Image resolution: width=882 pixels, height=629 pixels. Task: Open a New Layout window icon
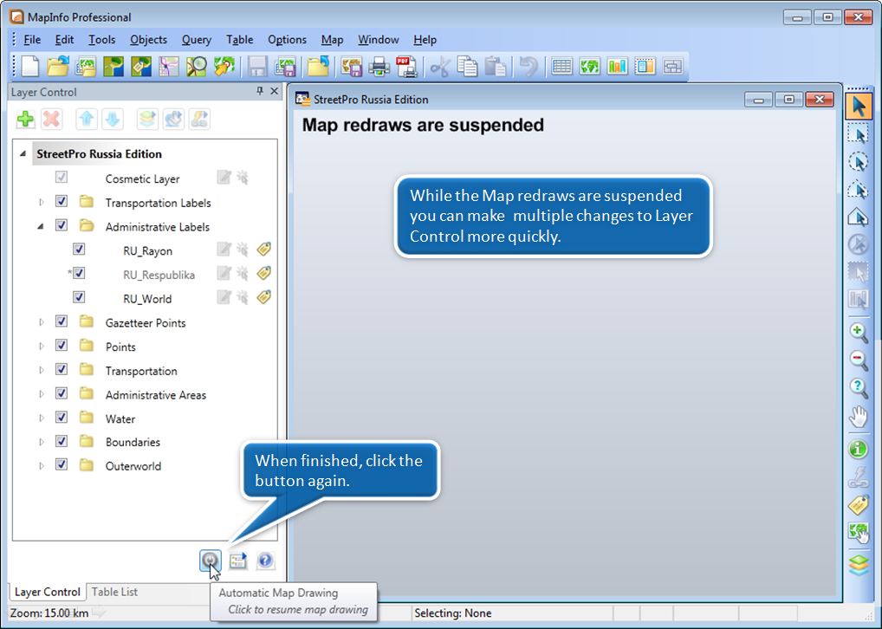645,67
